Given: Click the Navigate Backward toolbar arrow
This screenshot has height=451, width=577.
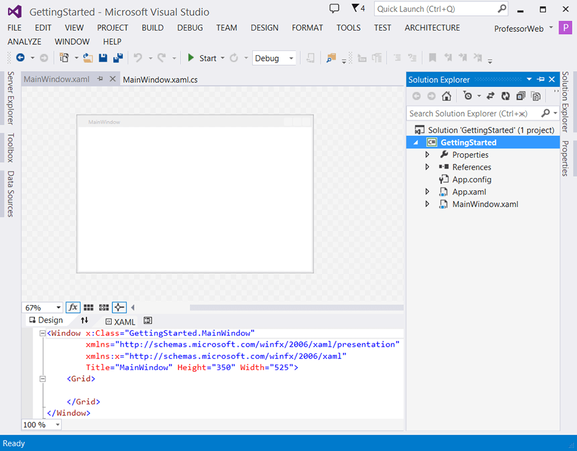Looking at the screenshot, I should point(21,58).
